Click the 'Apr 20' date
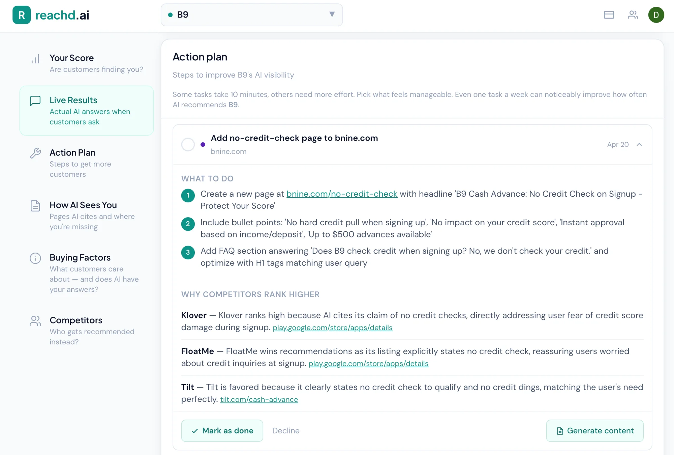This screenshot has width=674, height=455. [618, 144]
